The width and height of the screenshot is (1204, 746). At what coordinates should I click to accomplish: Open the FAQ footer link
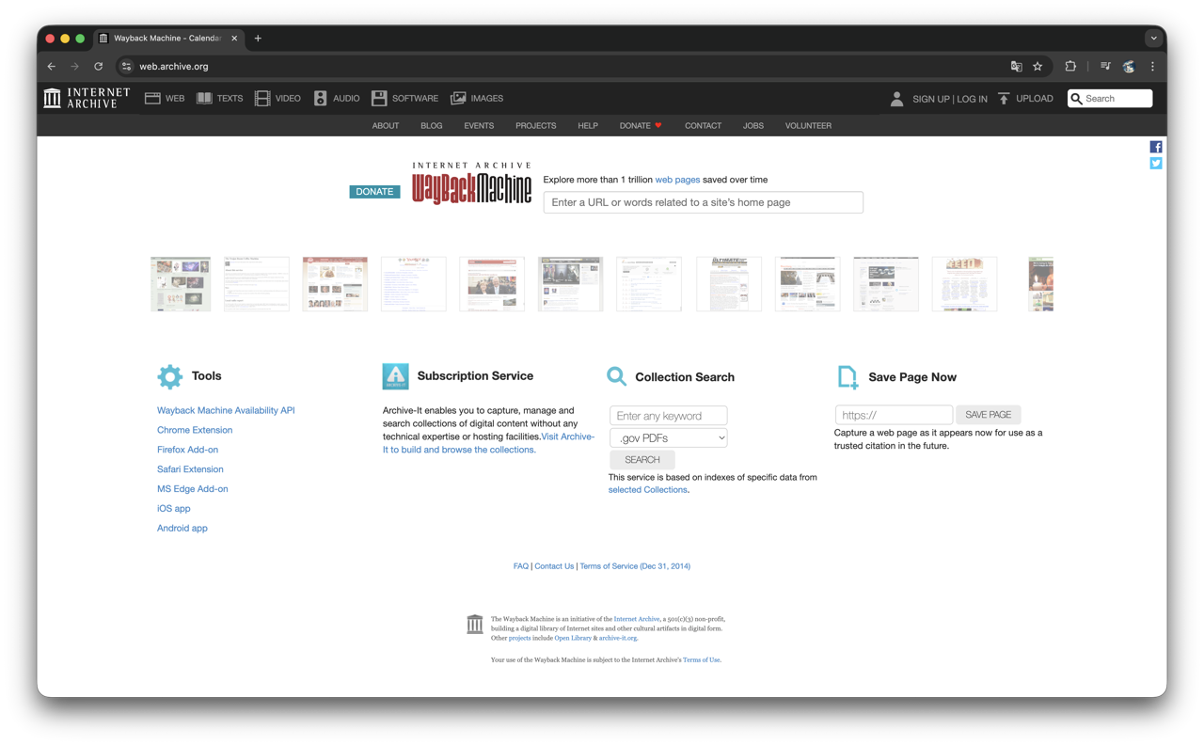pyautogui.click(x=521, y=566)
